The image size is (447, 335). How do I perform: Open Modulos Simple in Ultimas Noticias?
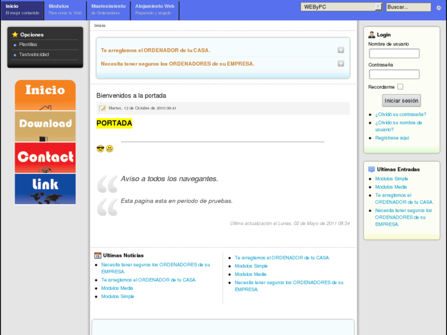pyautogui.click(x=117, y=296)
